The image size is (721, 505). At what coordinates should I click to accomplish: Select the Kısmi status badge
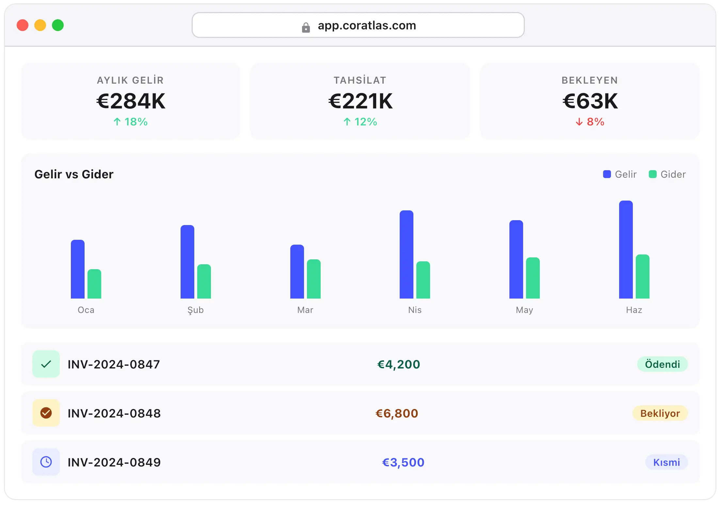point(666,462)
